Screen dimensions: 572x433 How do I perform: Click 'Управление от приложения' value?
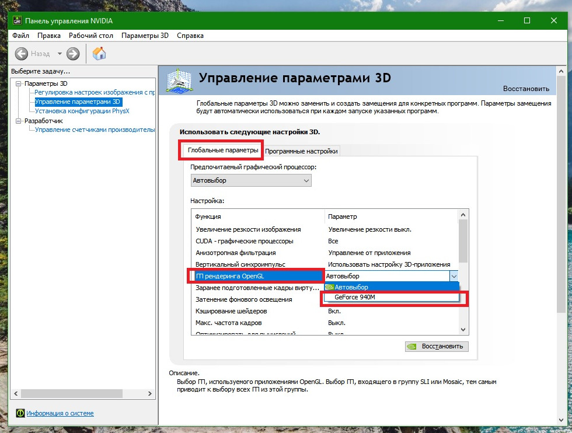(x=369, y=253)
